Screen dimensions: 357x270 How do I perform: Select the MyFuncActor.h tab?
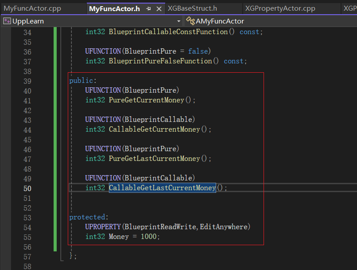tap(114, 9)
